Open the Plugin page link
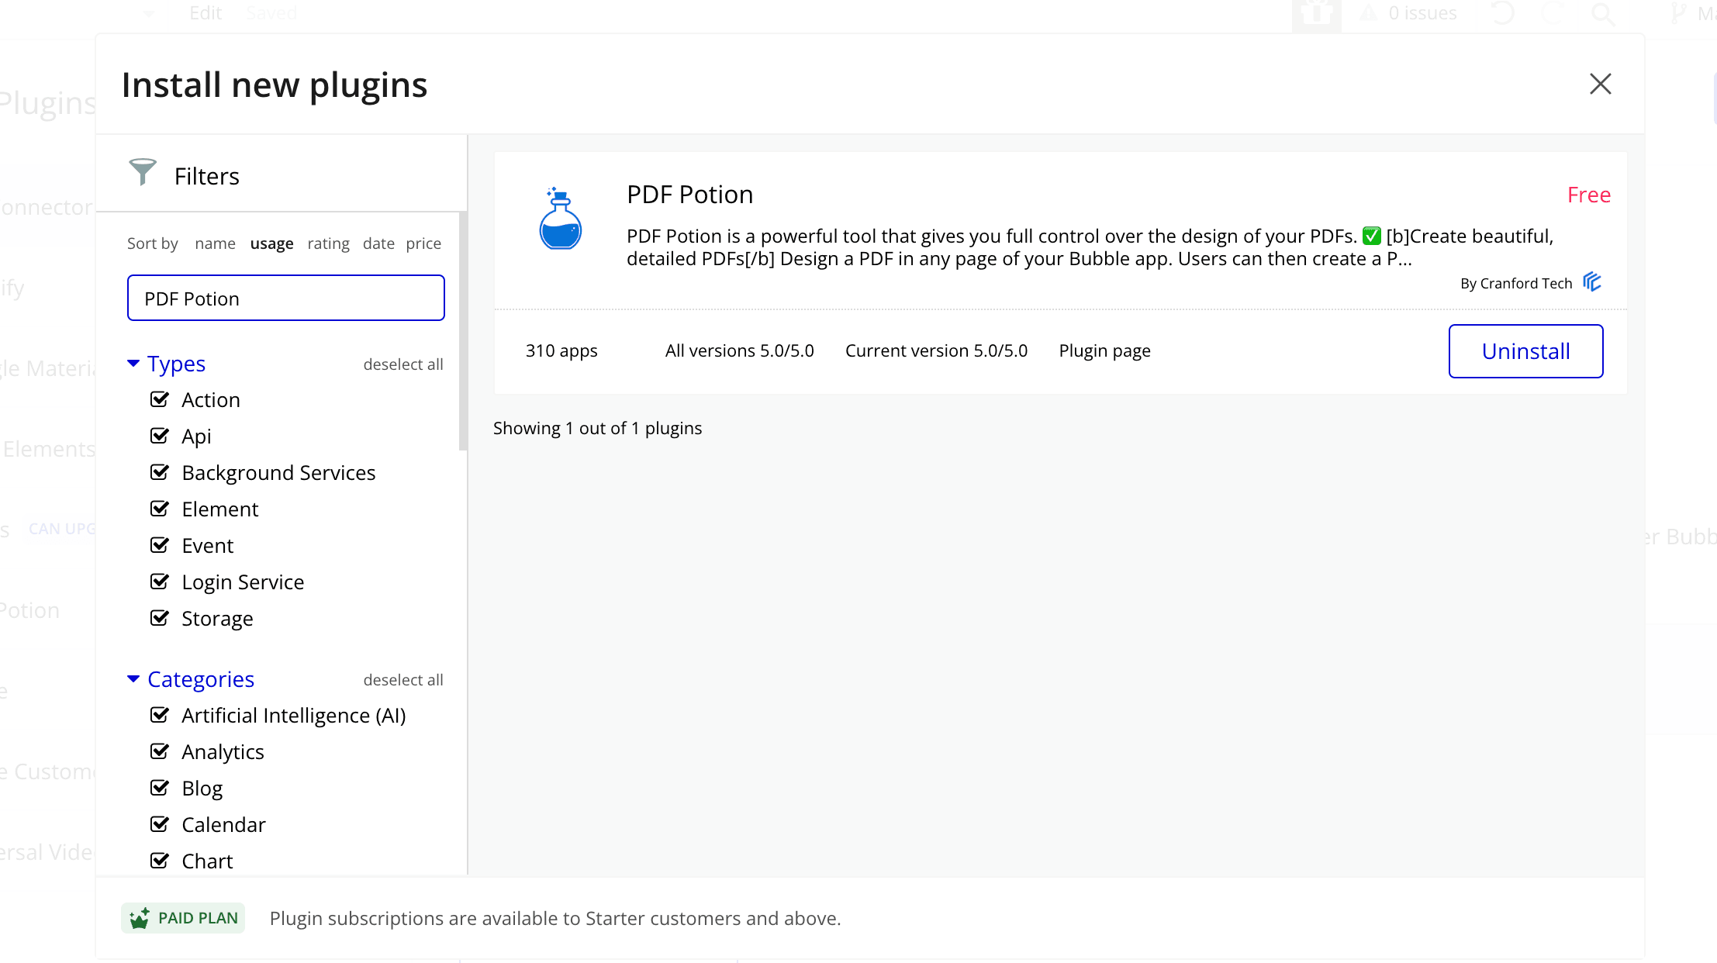This screenshot has width=1717, height=963. pos(1104,350)
